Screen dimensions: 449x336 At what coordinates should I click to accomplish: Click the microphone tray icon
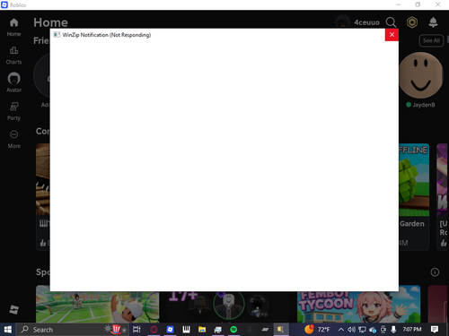pyautogui.click(x=393, y=330)
